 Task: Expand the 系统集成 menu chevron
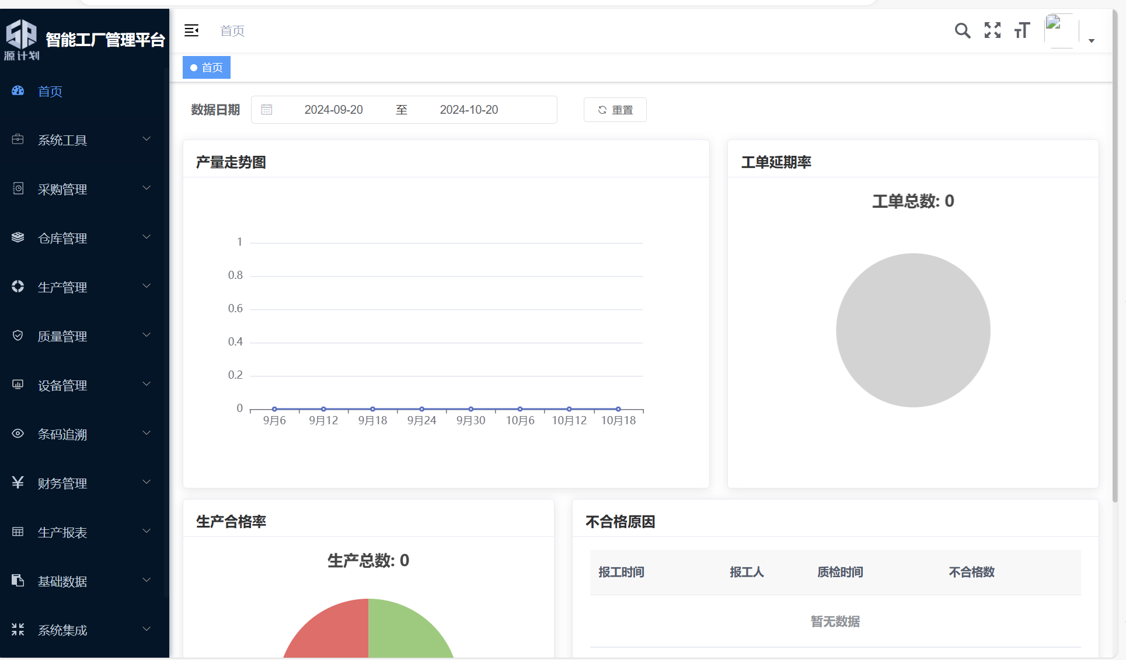point(147,629)
